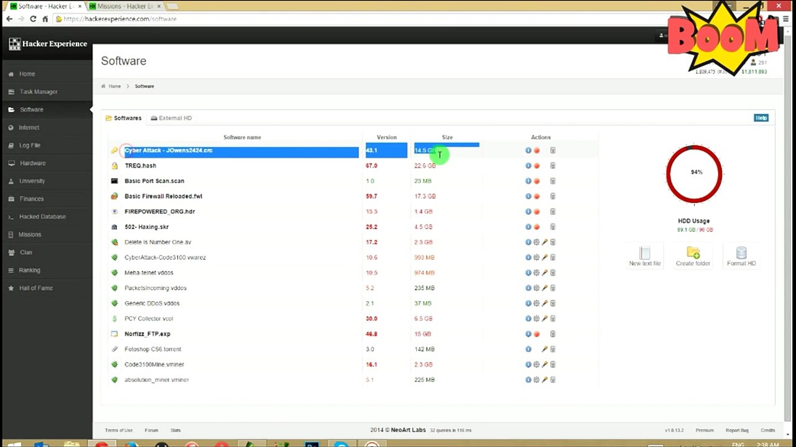This screenshot has width=796, height=447.
Task: Click Report Bug footer link
Action: pos(737,430)
